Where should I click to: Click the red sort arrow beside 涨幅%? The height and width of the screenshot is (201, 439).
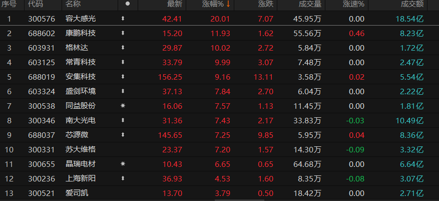228,5
